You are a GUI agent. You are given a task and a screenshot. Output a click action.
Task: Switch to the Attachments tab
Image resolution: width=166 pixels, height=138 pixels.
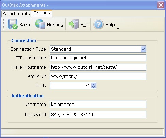(x=16, y=14)
